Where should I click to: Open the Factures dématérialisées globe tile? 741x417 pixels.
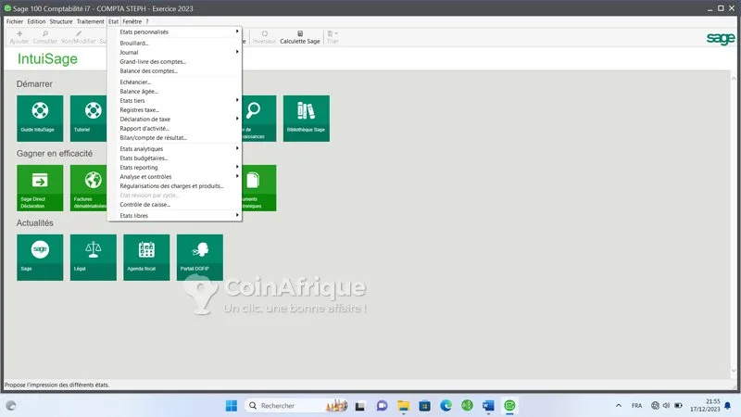click(91, 187)
